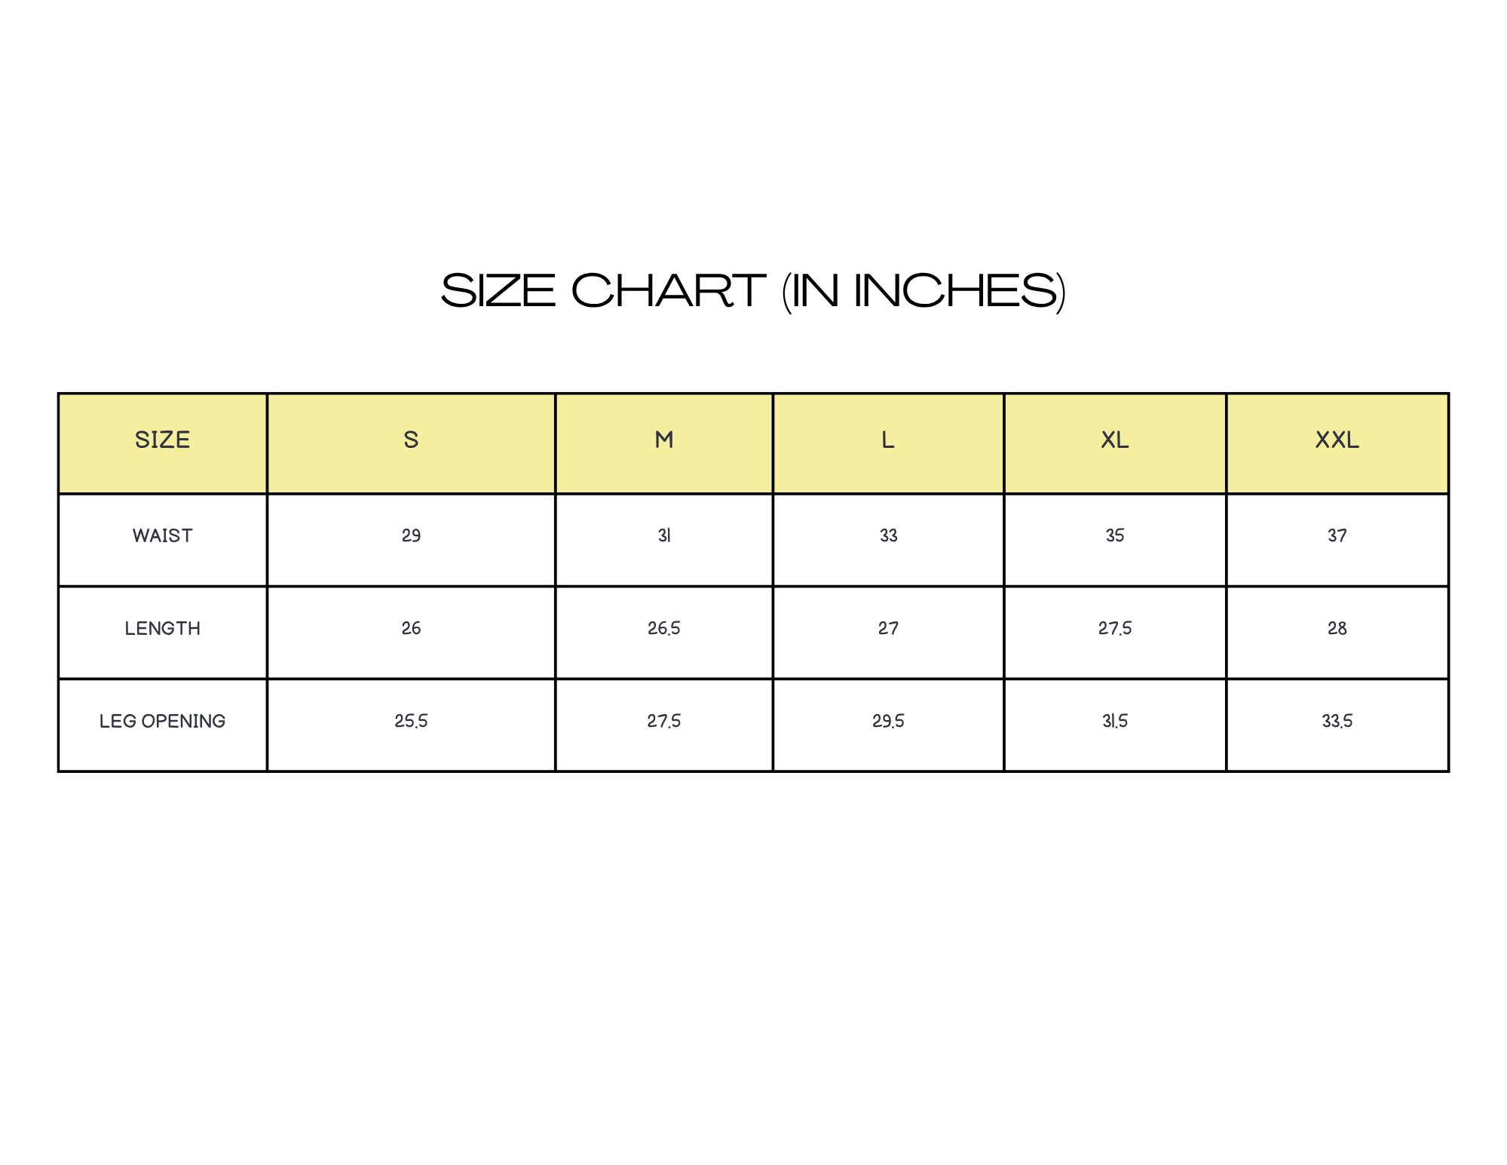
Task: Click the WAIST row label
Action: click(163, 535)
